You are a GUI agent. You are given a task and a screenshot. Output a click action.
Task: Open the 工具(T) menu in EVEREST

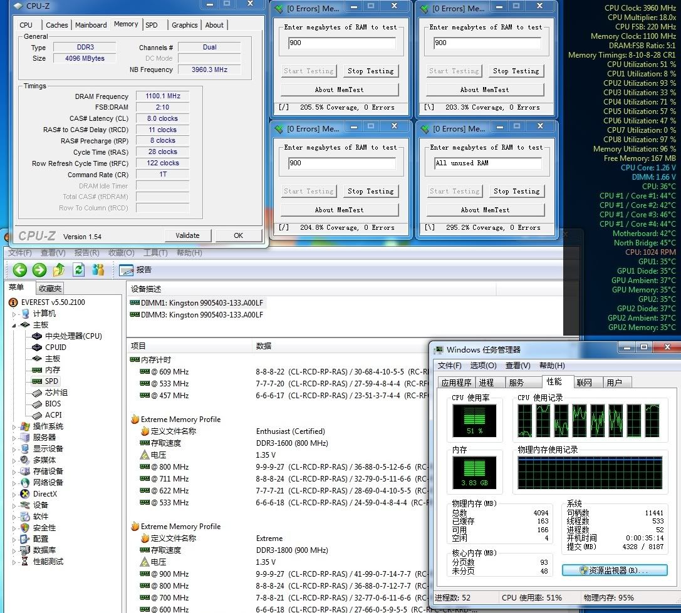point(155,253)
